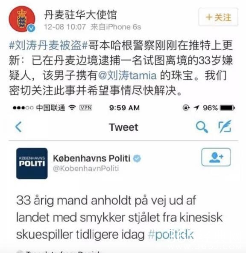Click the +关注 follow button

pyautogui.click(x=218, y=17)
